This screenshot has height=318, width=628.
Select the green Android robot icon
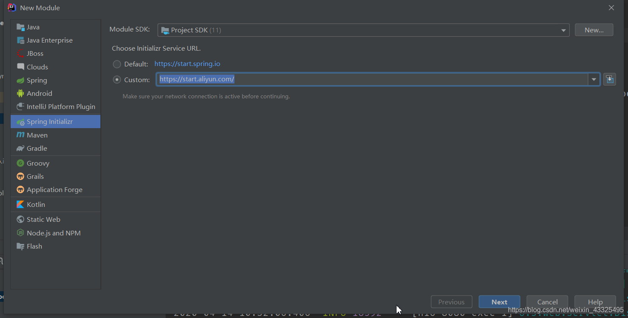(20, 93)
